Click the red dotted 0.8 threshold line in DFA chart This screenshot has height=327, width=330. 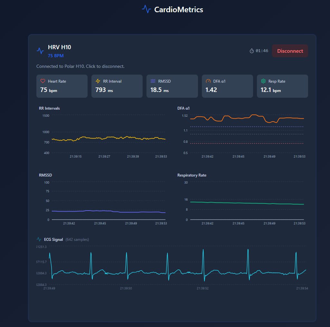(x=247, y=143)
